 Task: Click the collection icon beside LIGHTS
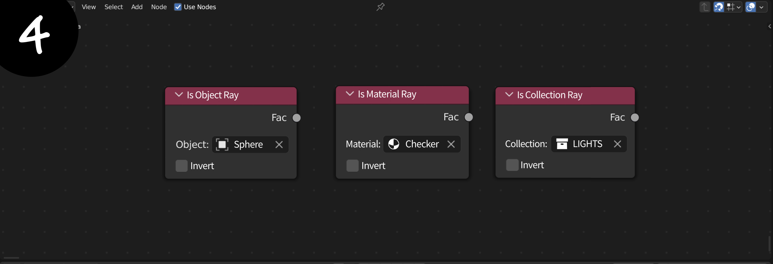point(562,144)
